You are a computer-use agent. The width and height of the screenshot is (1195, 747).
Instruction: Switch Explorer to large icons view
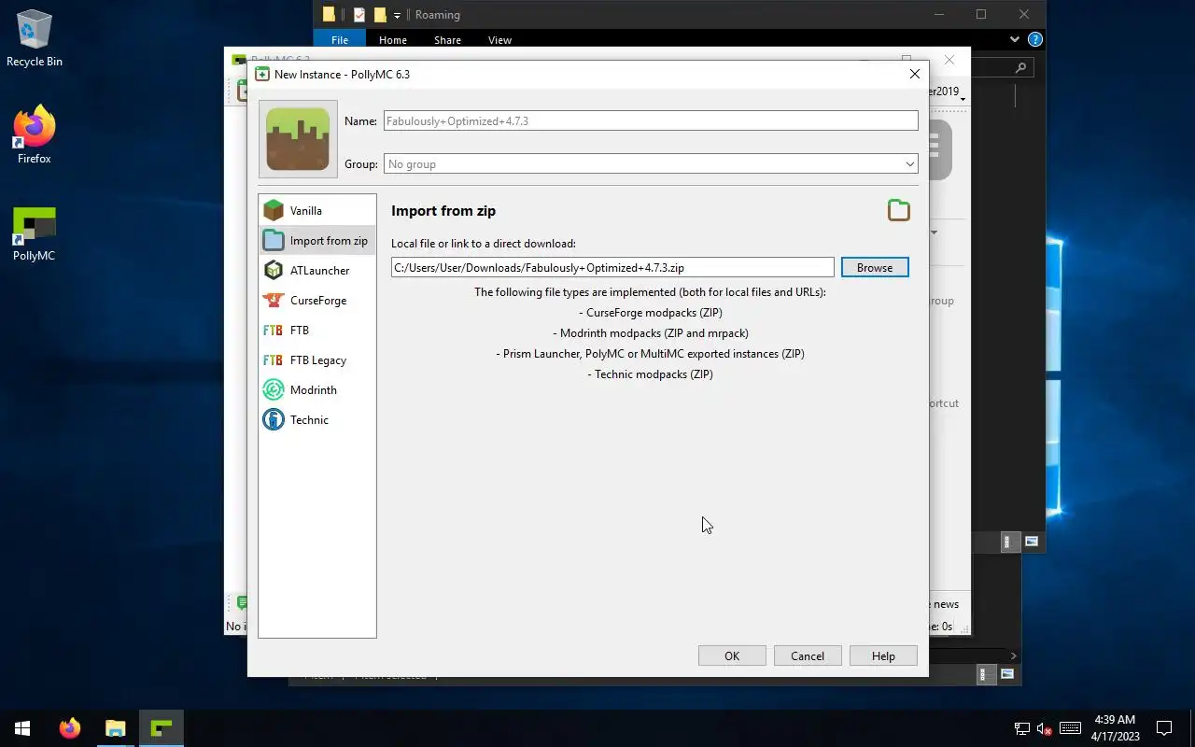(1032, 542)
